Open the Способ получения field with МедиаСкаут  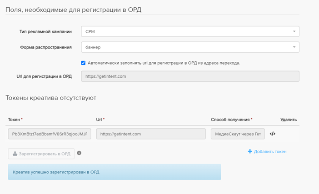(x=238, y=134)
